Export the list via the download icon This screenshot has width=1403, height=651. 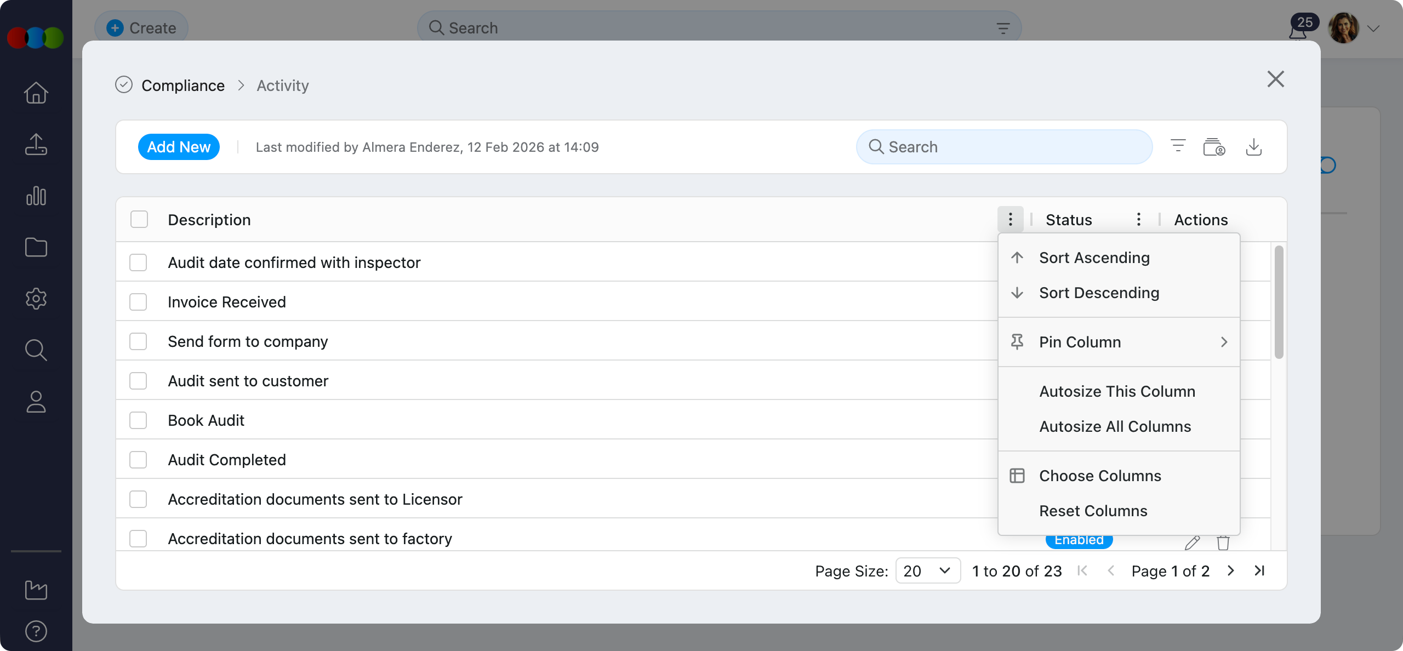1254,146
